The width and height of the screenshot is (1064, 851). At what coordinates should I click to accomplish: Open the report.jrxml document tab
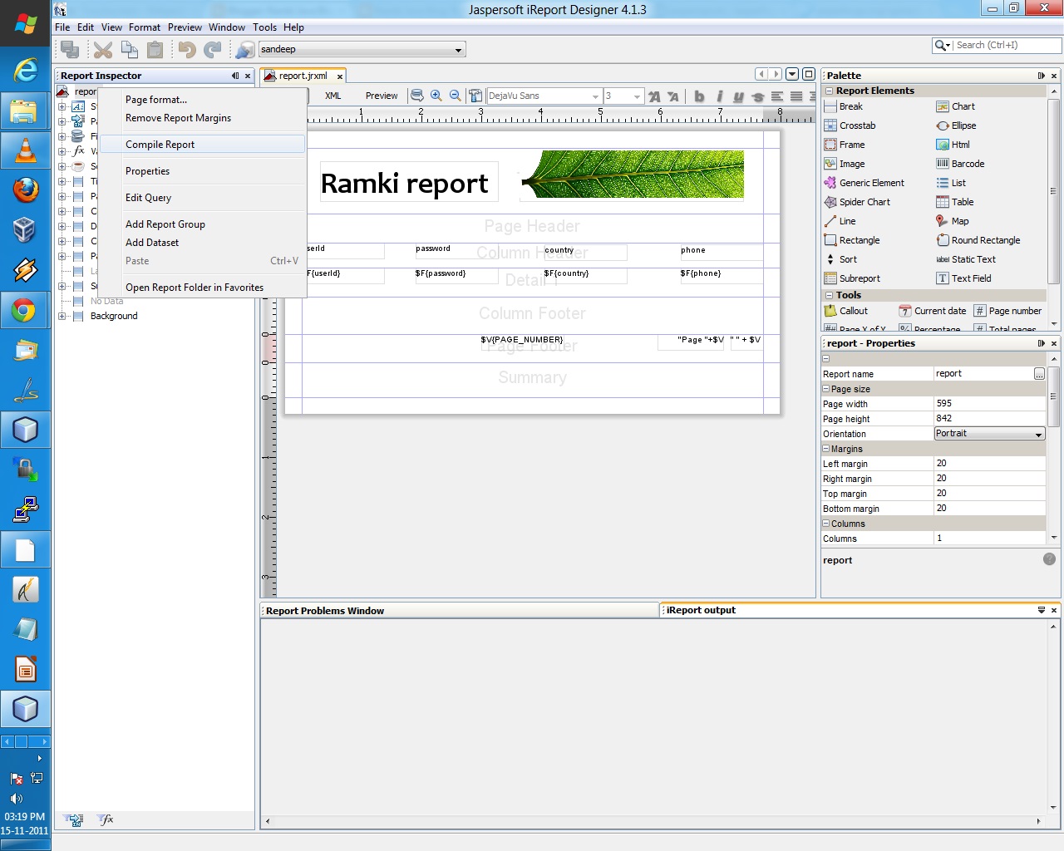click(x=303, y=76)
